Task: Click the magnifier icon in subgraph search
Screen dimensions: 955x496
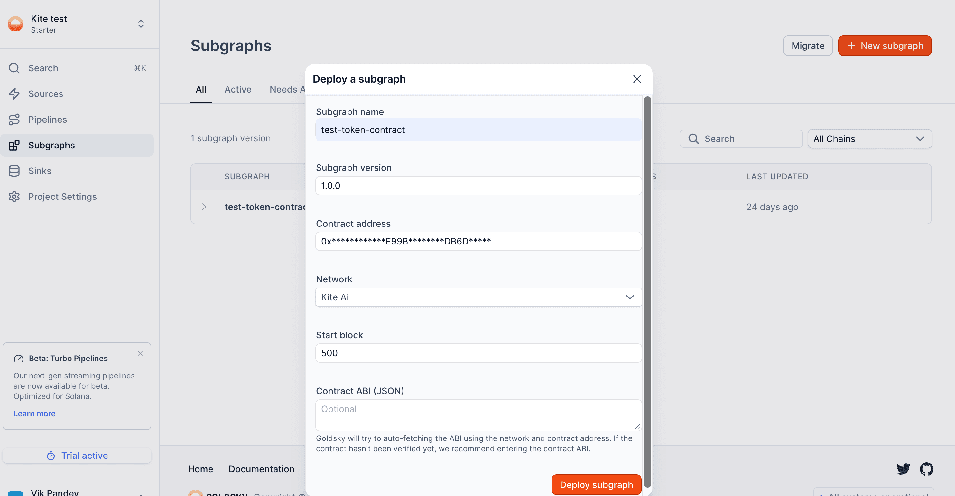Action: click(693, 139)
